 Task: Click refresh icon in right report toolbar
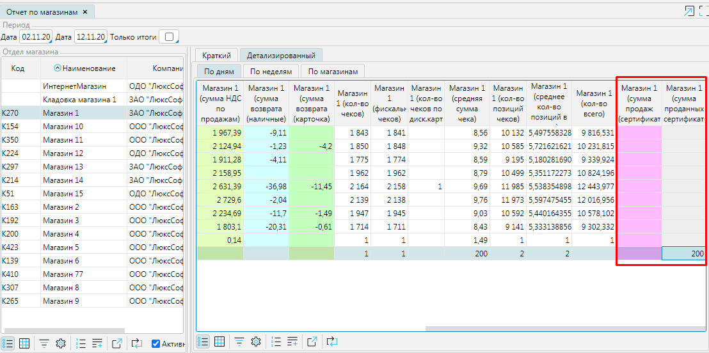point(331,341)
